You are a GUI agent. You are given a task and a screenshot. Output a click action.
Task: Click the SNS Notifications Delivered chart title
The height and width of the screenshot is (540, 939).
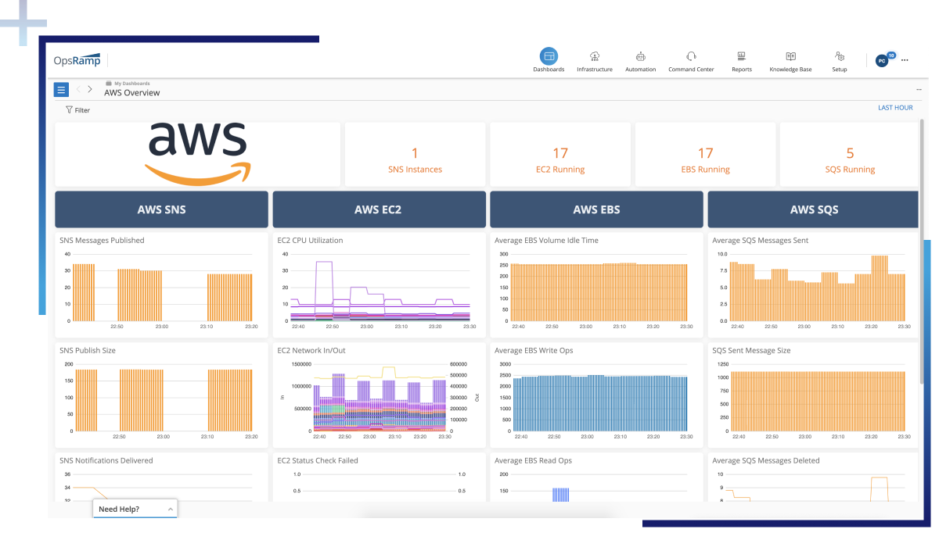(x=106, y=461)
